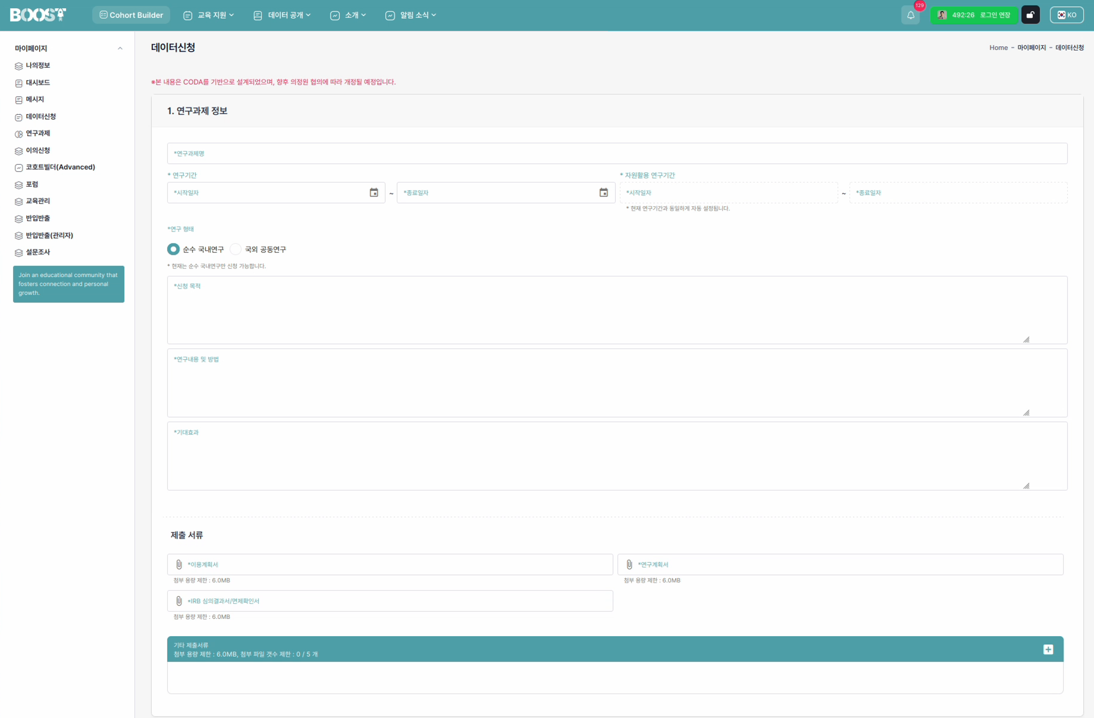
Task: Click the 메시지 sidebar icon
Action: 19,100
